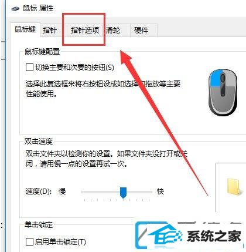This screenshot has height=252, width=246.
Task: Switch to the 鼠标键 tab
Action: [25, 29]
